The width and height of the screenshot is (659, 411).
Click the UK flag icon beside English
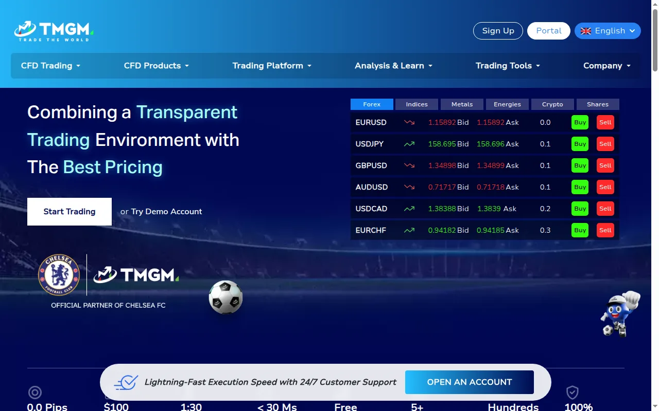click(x=586, y=31)
